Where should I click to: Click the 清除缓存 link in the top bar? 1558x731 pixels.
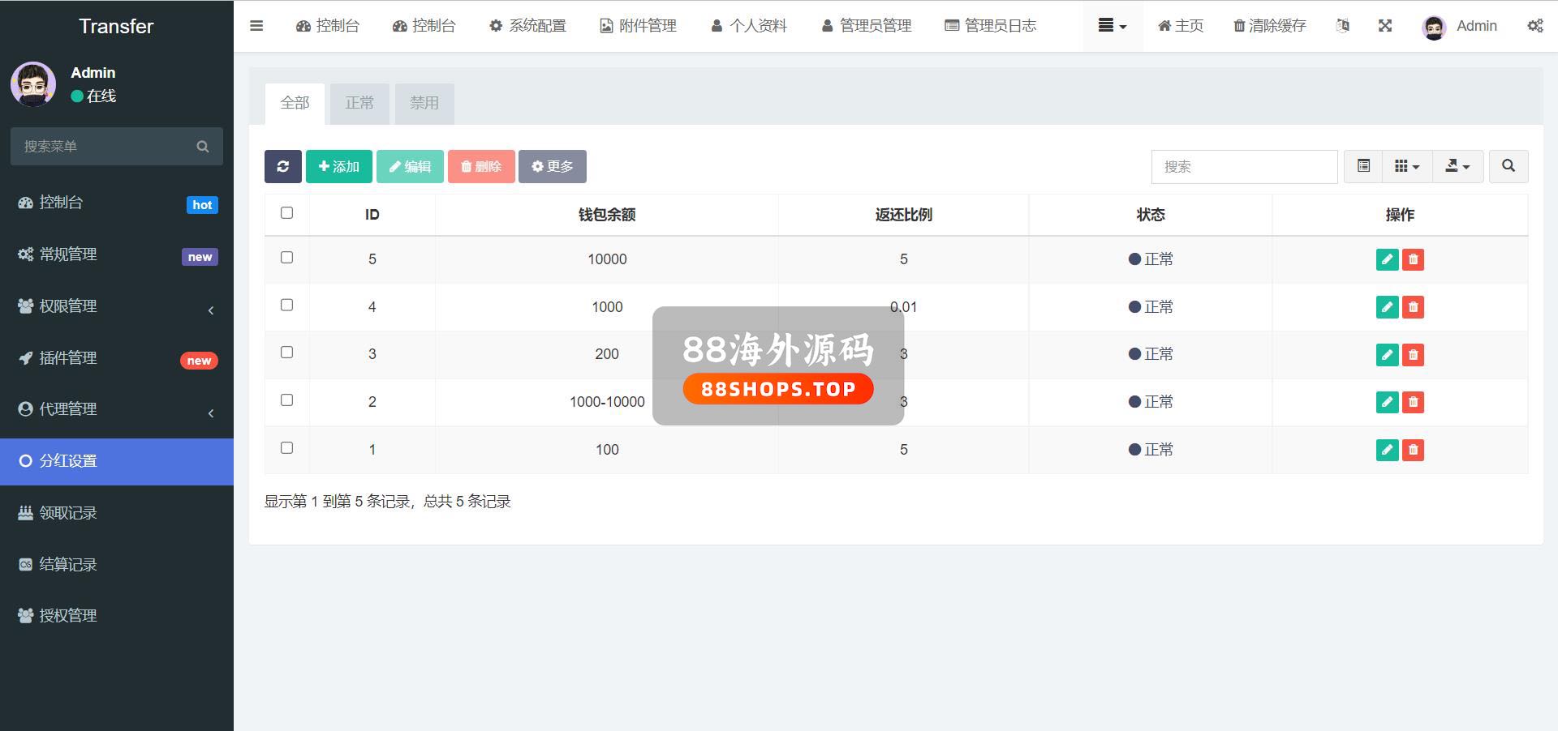(1269, 26)
